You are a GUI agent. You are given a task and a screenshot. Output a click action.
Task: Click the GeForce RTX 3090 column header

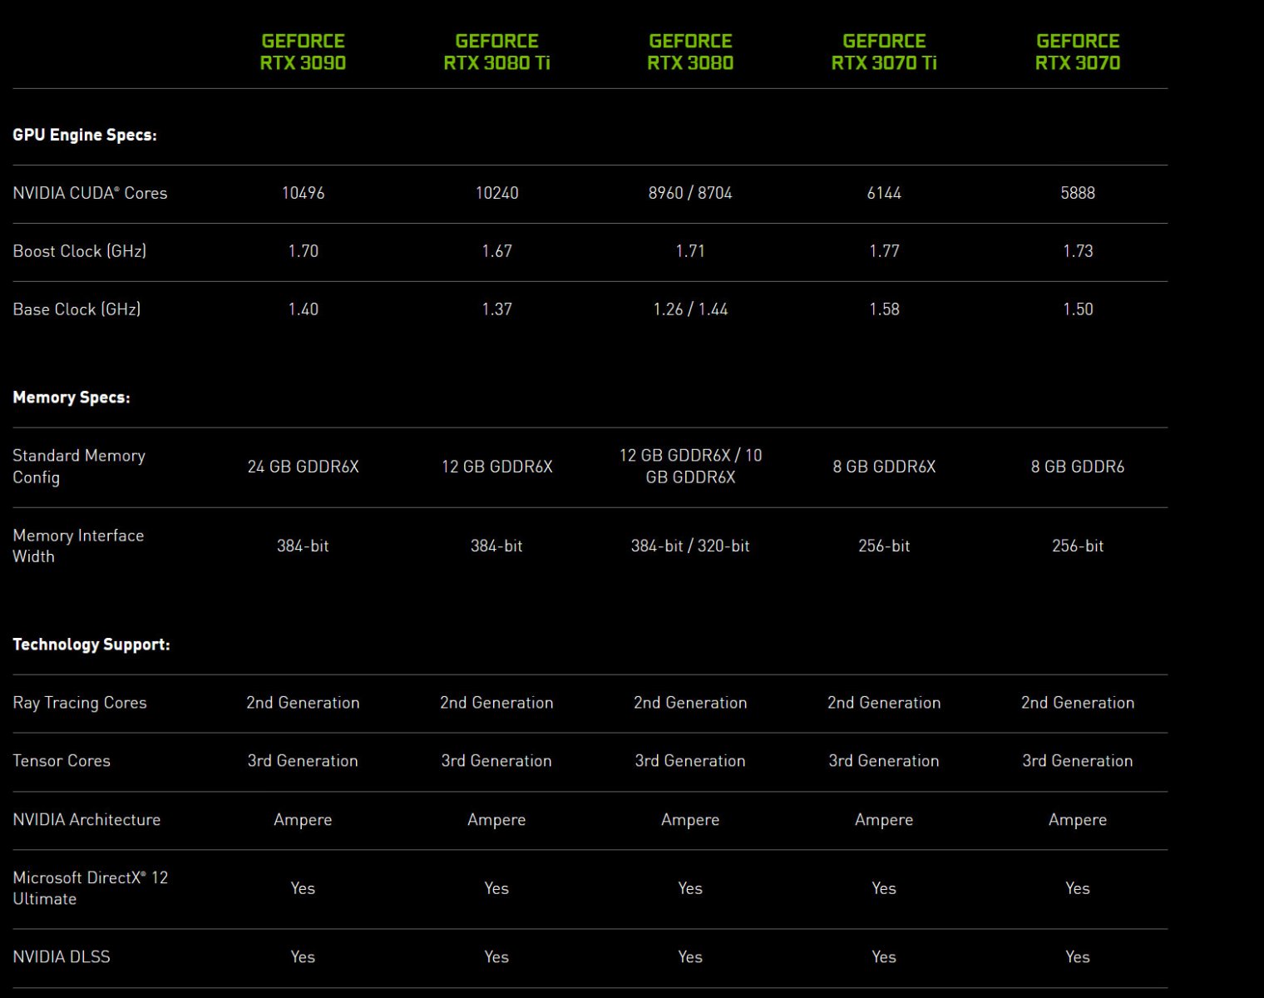(303, 52)
